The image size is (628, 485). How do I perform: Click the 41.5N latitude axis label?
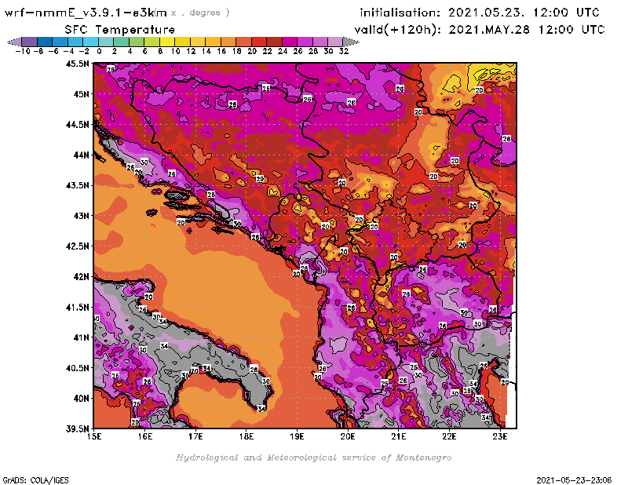(x=78, y=307)
